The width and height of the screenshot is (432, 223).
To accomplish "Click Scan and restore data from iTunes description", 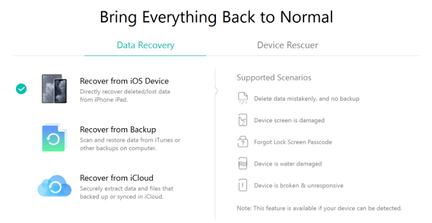I will pyautogui.click(x=130, y=144).
